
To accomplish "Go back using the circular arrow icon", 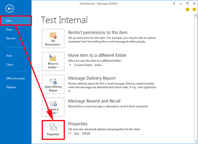I will tap(9, 9).
